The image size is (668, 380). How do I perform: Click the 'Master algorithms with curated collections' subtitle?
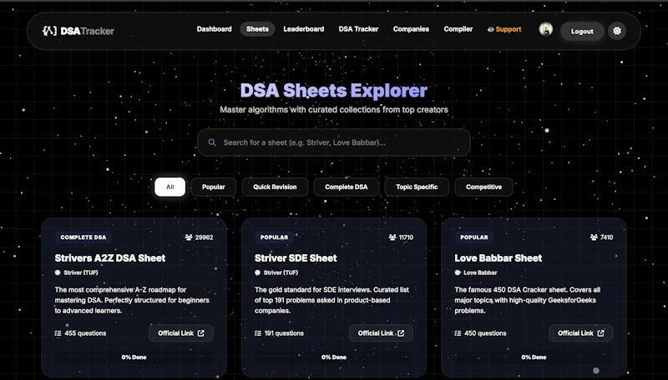[x=334, y=110]
